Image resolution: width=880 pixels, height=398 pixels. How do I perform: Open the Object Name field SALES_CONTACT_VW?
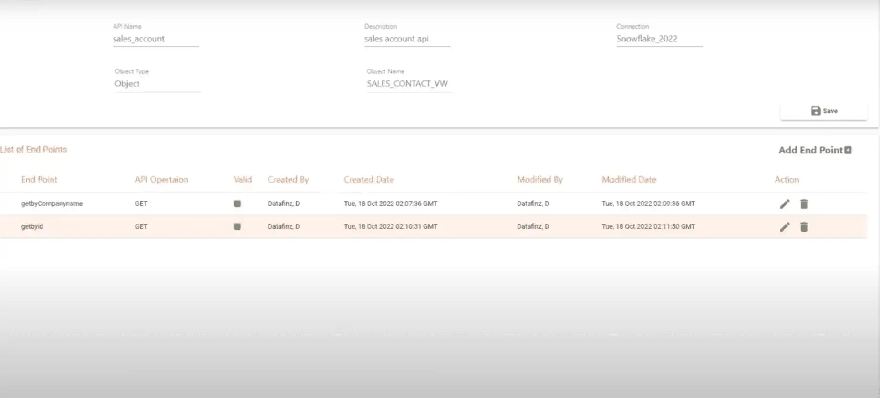coord(409,84)
